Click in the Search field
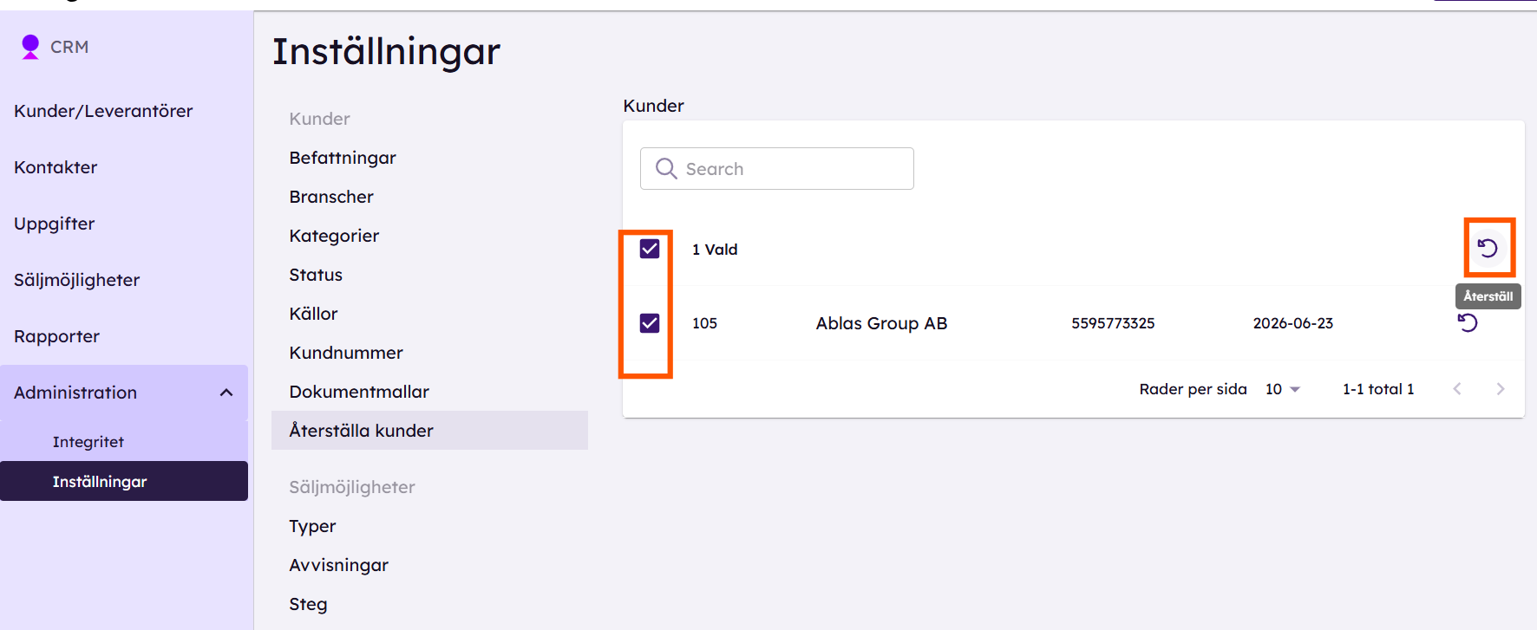Screen dimensions: 1537x630 pos(777,168)
